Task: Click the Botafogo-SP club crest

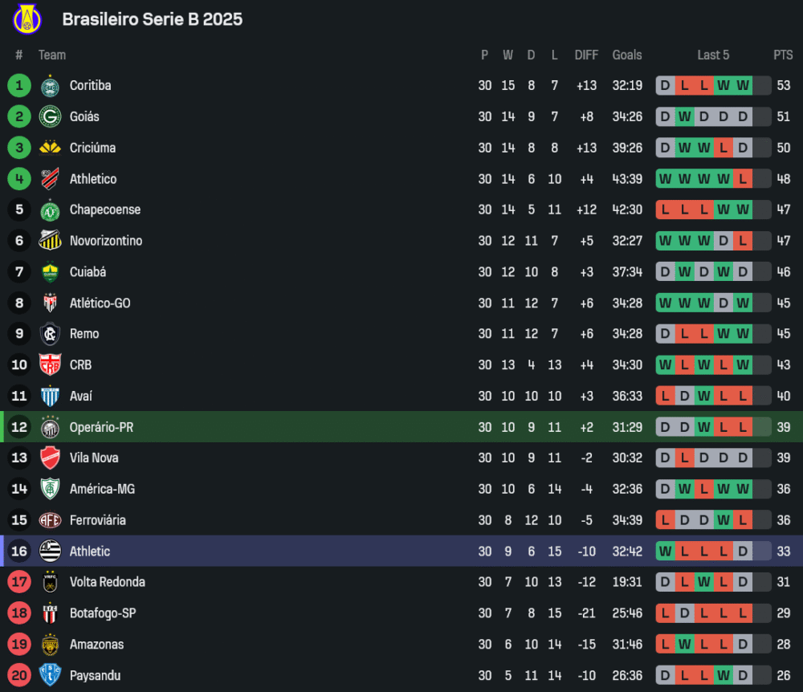Action: (x=50, y=613)
